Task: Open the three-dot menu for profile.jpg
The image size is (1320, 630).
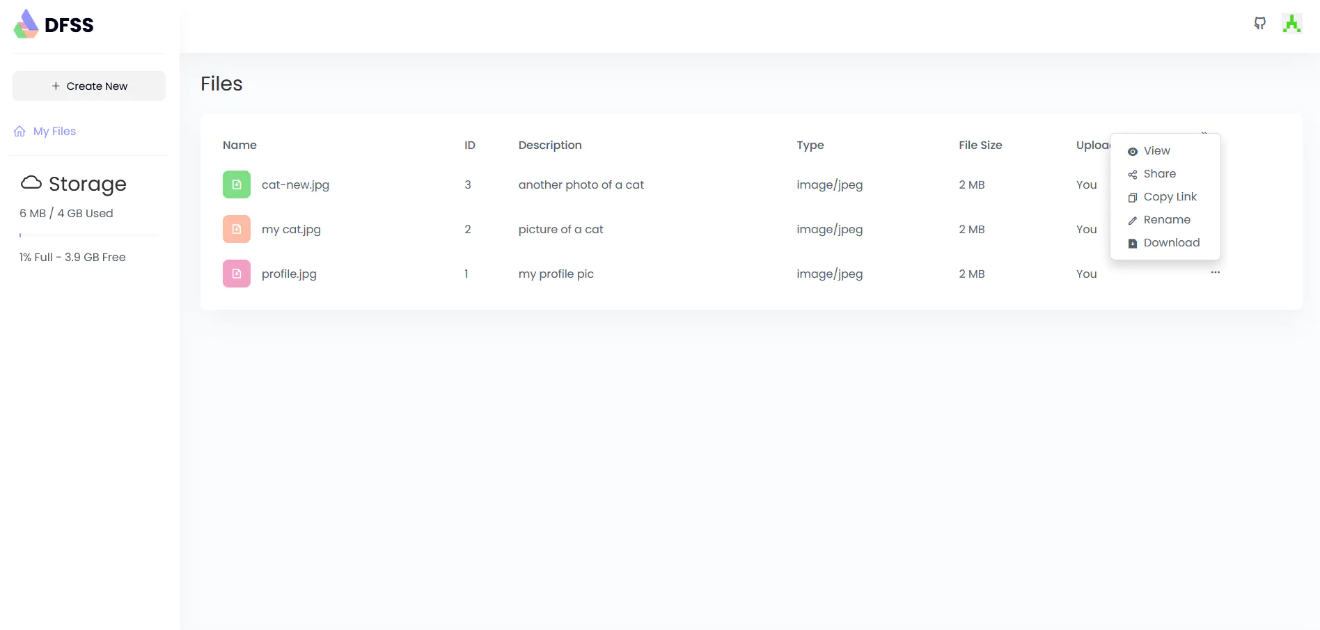Action: click(1215, 272)
